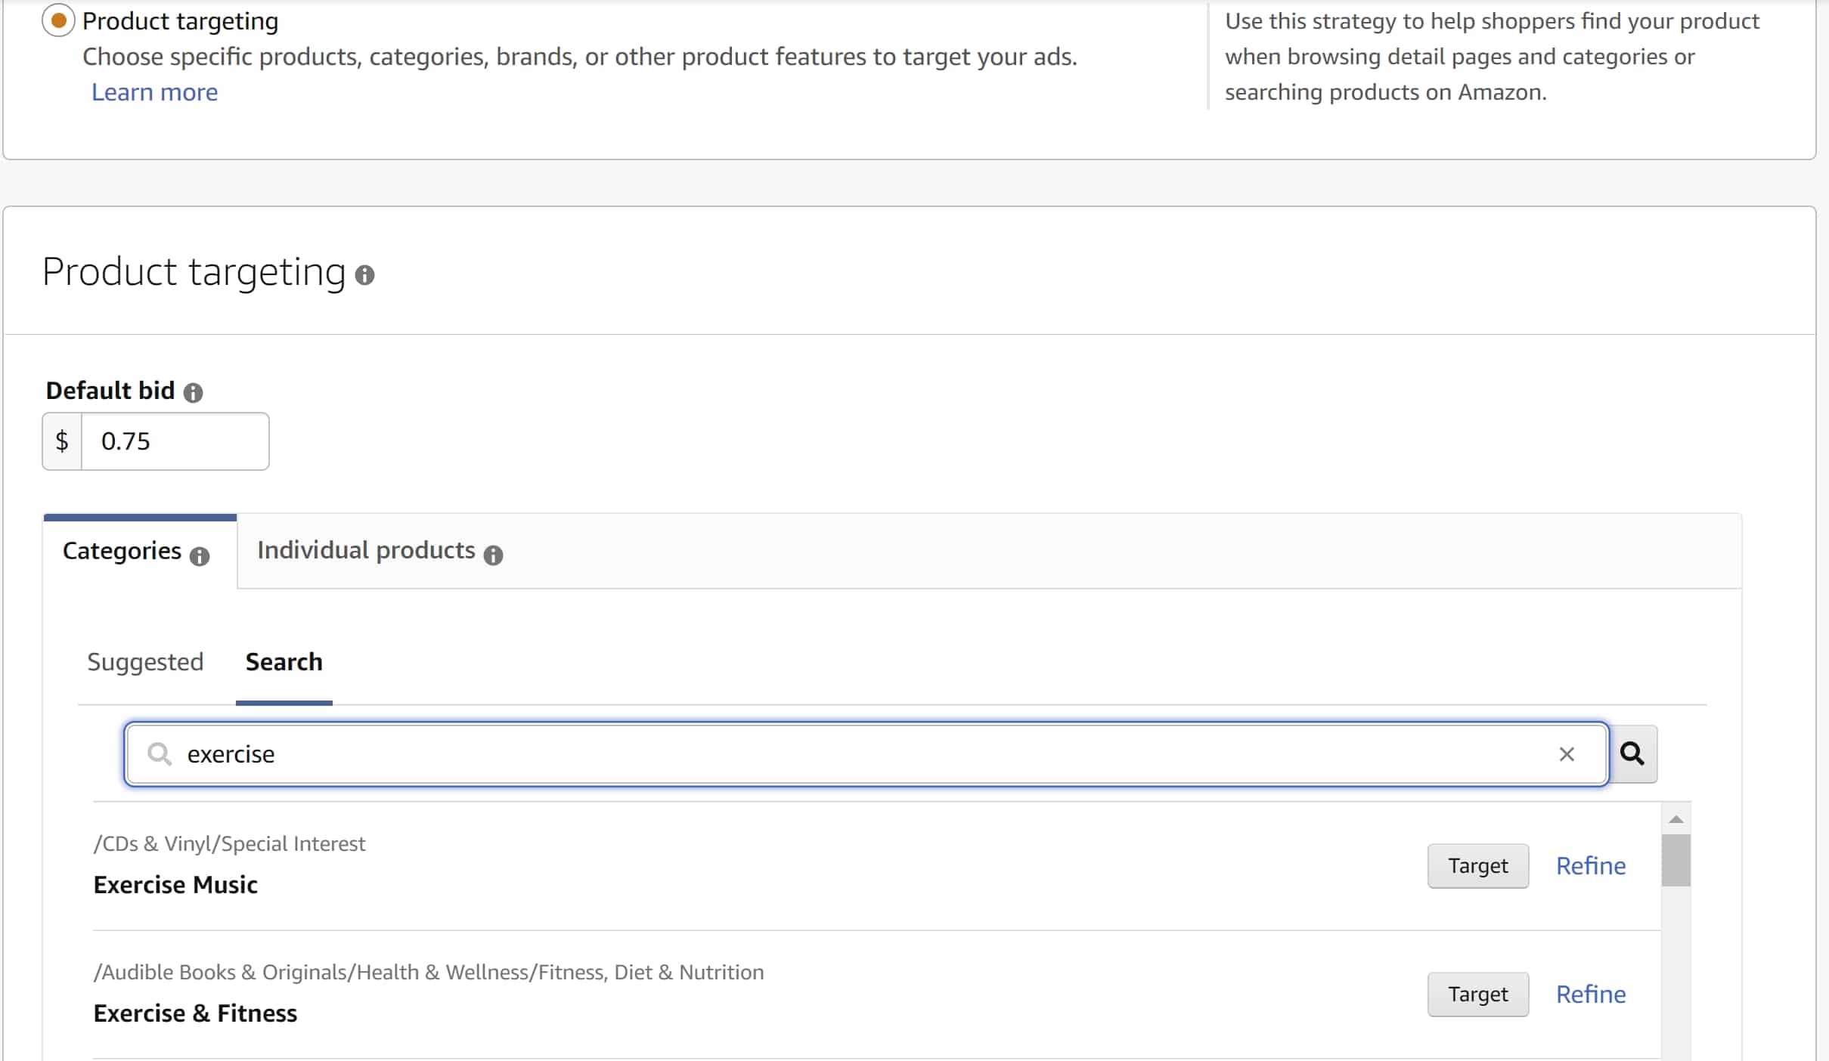Click the info icon beside Individual products
The image size is (1829, 1061).
click(493, 555)
